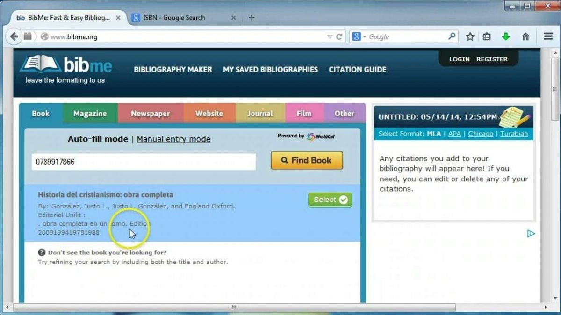Reload the page using the refresh icon

[x=339, y=36]
